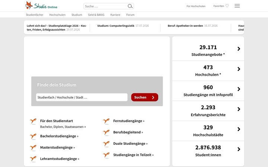Viewport: 268px width, 167px height.
Task: Click the 473 Hochschulen count
Action: [x=208, y=67]
